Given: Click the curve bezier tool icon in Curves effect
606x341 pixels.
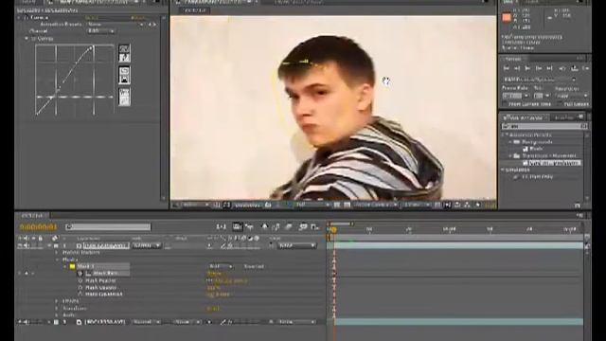Looking at the screenshot, I should click(124, 49).
